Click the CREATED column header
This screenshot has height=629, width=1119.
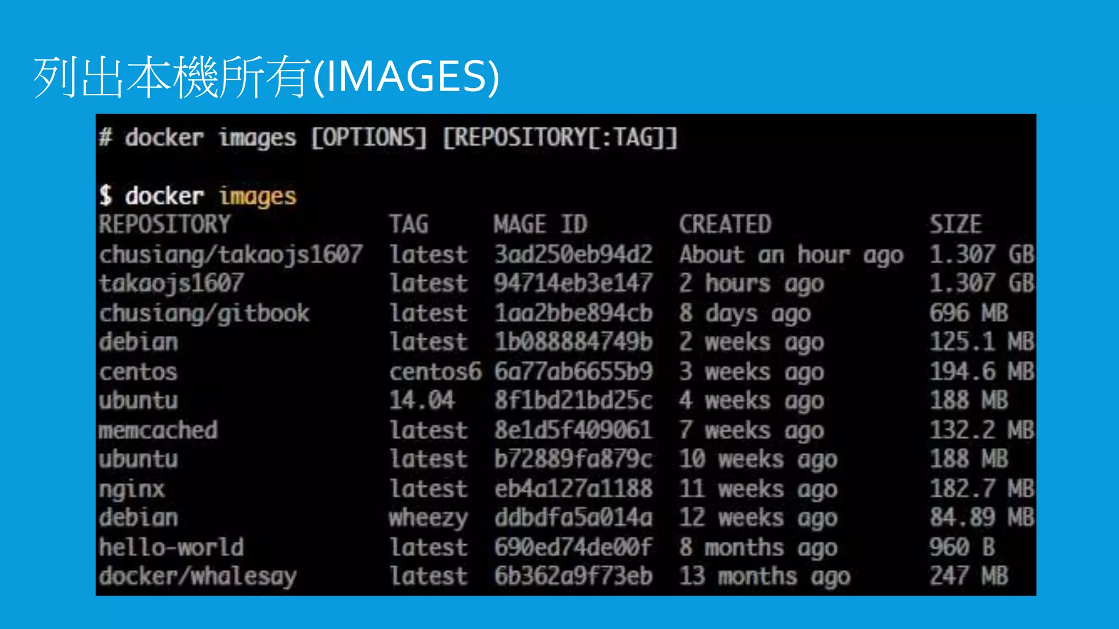tap(725, 224)
